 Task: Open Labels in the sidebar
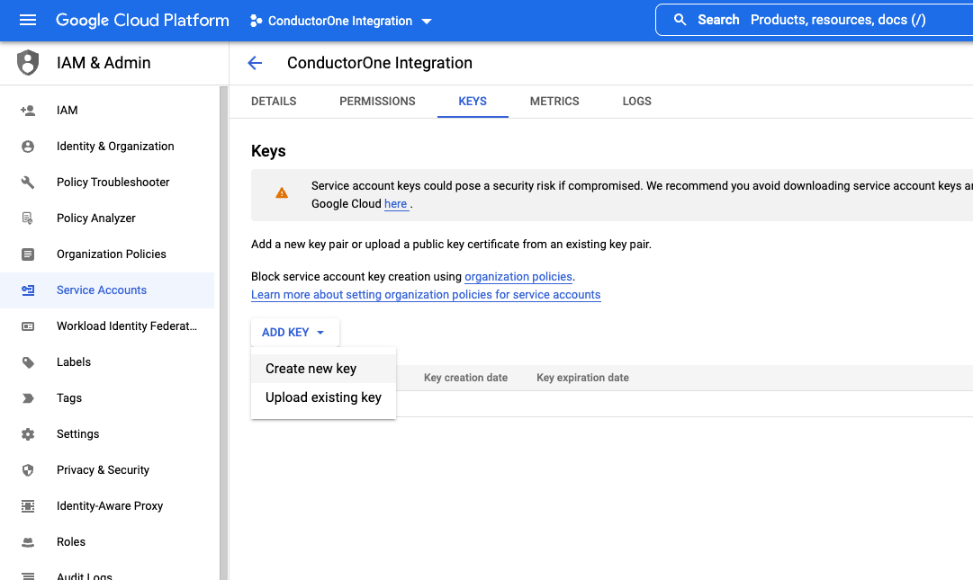click(x=74, y=361)
